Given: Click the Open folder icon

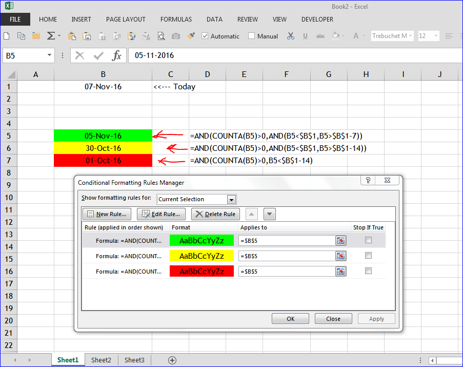Looking at the screenshot, I should pyautogui.click(x=36, y=36).
